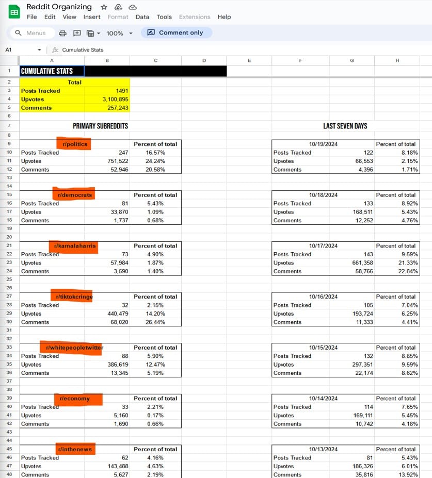Click the move to Drive folder icon
Image resolution: width=432 pixels, height=478 pixels.
tap(118, 7)
